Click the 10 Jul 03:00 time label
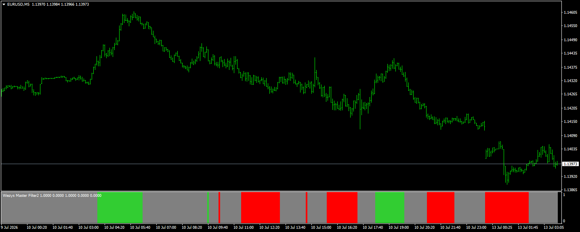This screenshot has height=232, width=580. 88,228
